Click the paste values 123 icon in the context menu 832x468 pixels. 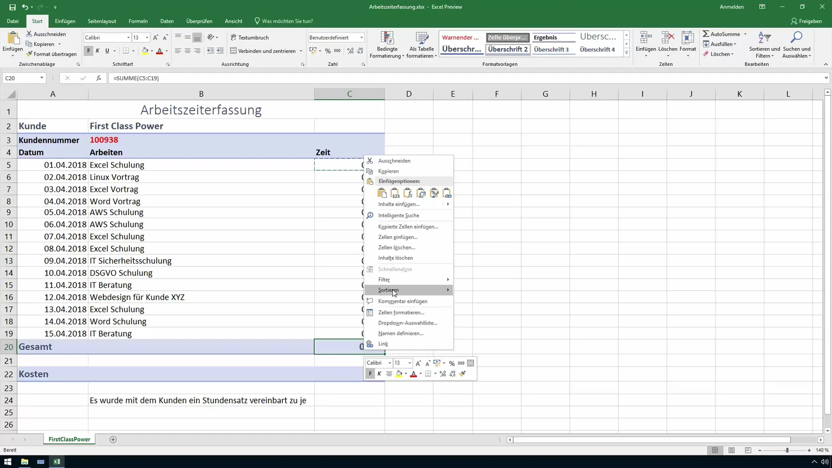point(395,193)
